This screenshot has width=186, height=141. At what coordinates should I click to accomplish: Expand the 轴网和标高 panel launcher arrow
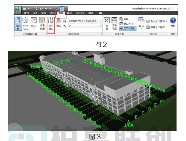(101, 34)
